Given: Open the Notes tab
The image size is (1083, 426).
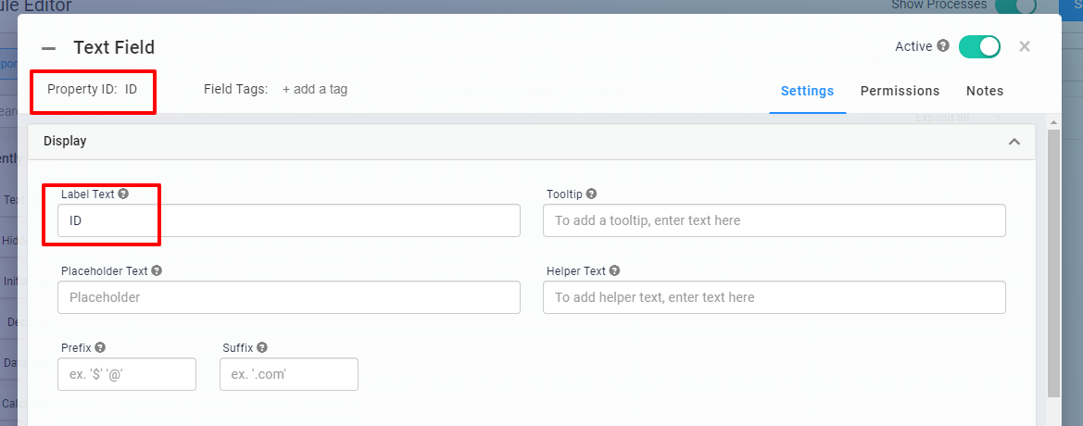Looking at the screenshot, I should [x=984, y=91].
